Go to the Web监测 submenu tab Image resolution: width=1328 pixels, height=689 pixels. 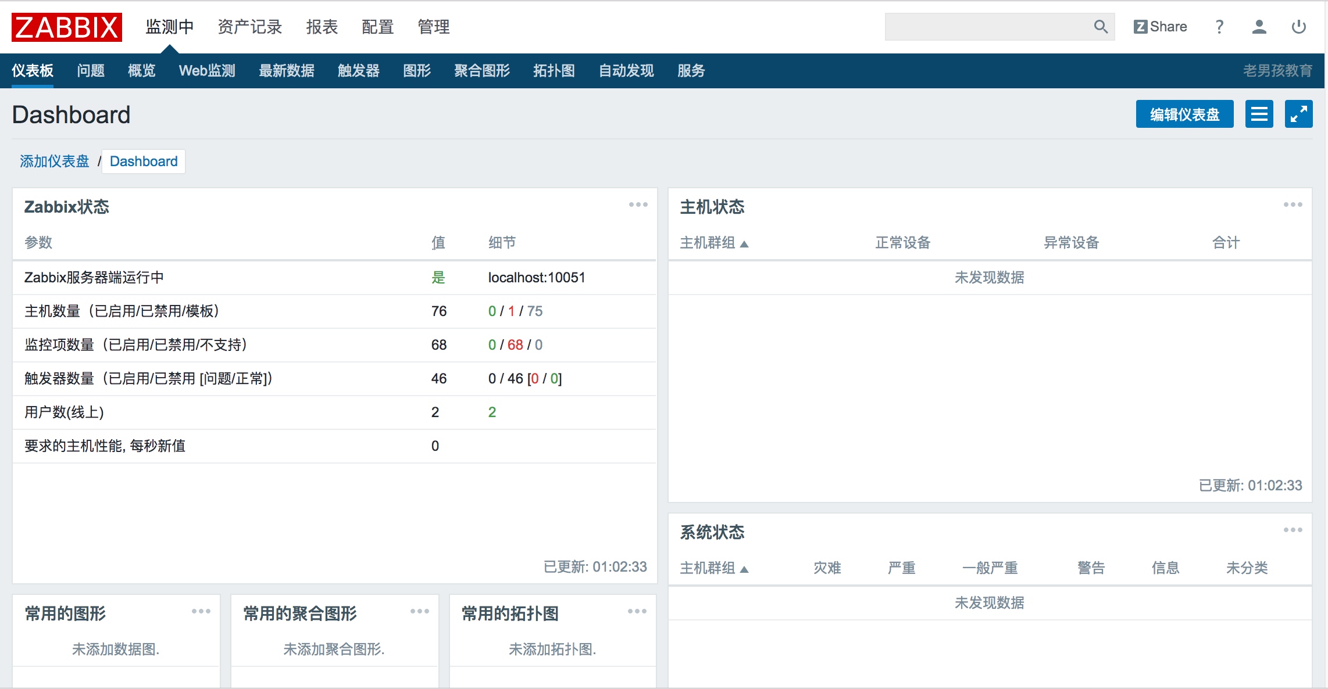(x=207, y=71)
